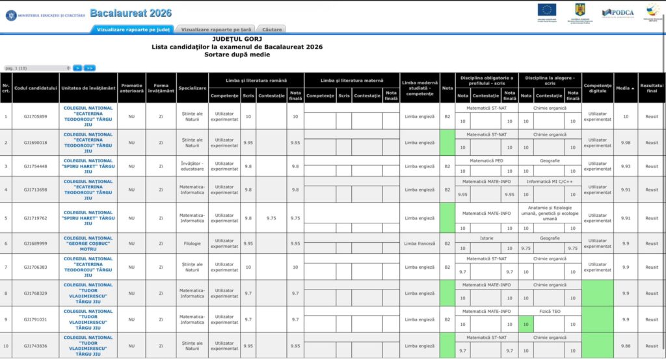Click the 'Forma învățământ' column header
The height and width of the screenshot is (359, 666).
pyautogui.click(x=161, y=88)
